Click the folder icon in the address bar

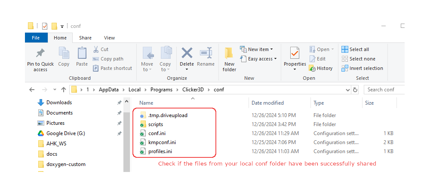click(74, 90)
